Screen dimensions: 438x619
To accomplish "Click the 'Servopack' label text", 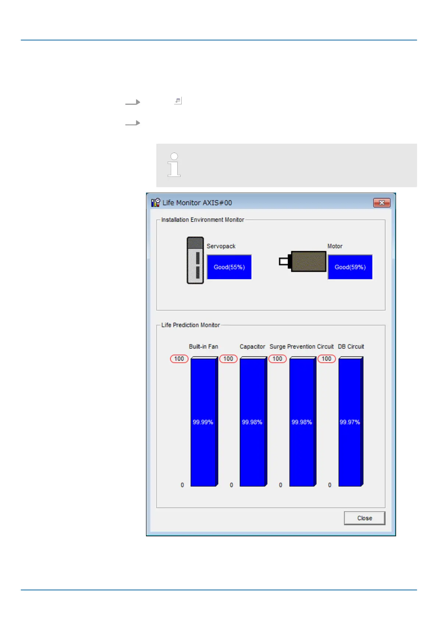I will (221, 246).
